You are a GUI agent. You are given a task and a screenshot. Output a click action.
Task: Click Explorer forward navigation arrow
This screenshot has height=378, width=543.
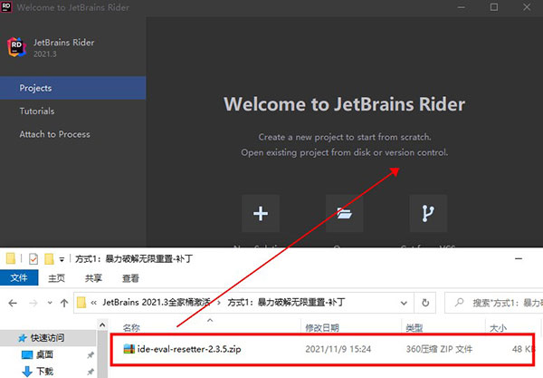(33, 304)
